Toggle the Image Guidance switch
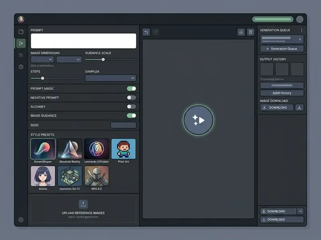Image resolution: width=321 pixels, height=240 pixels. 132,116
